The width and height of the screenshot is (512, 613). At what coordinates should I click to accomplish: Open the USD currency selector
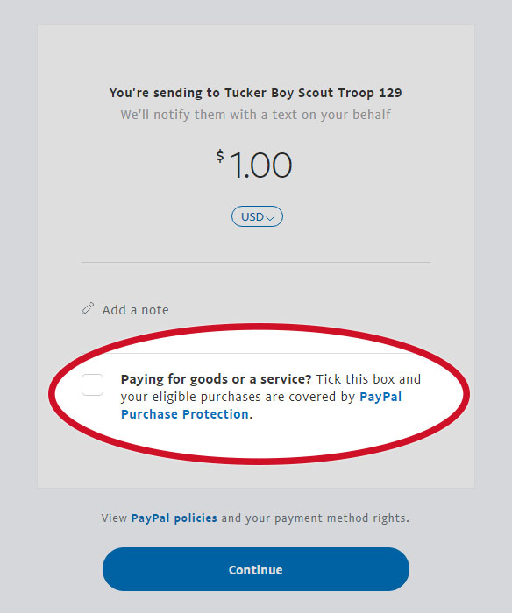coord(257,216)
